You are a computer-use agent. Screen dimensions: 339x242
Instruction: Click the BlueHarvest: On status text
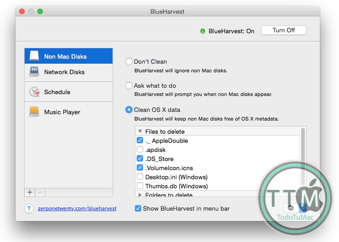pyautogui.click(x=231, y=31)
